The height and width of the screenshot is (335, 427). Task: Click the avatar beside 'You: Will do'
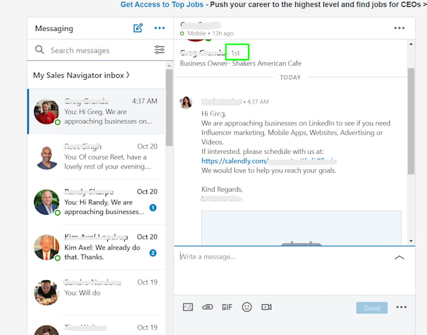click(x=46, y=293)
